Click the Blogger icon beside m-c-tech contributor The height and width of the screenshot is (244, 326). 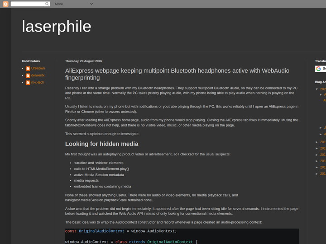[x=28, y=83]
